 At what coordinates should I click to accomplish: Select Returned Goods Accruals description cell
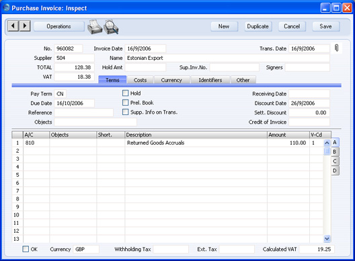click(196, 143)
